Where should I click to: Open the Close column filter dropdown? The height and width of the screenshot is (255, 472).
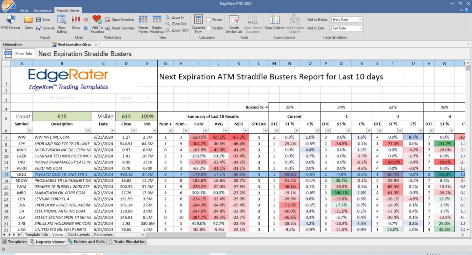[134, 130]
